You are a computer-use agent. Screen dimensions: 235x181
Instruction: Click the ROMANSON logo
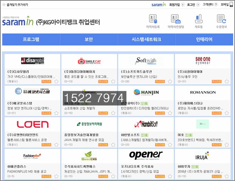[x=203, y=93]
